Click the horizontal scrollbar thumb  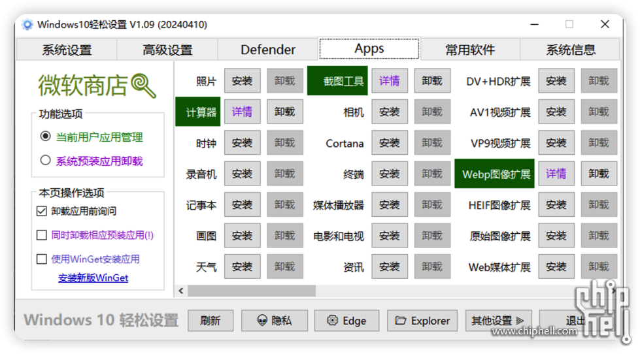(x=252, y=291)
